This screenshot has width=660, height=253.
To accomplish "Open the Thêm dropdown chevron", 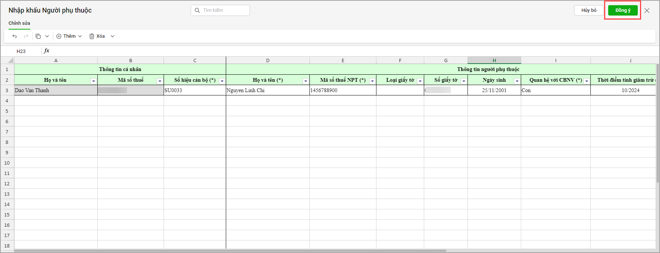I will 80,36.
